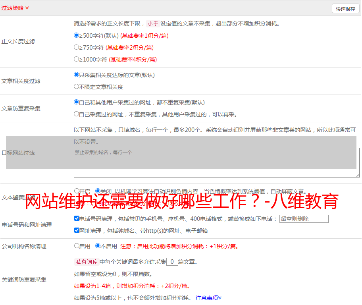This screenshot has height=305, width=362.
Task: Select 启用 for 公司机构名称清理
Action: pos(77,246)
